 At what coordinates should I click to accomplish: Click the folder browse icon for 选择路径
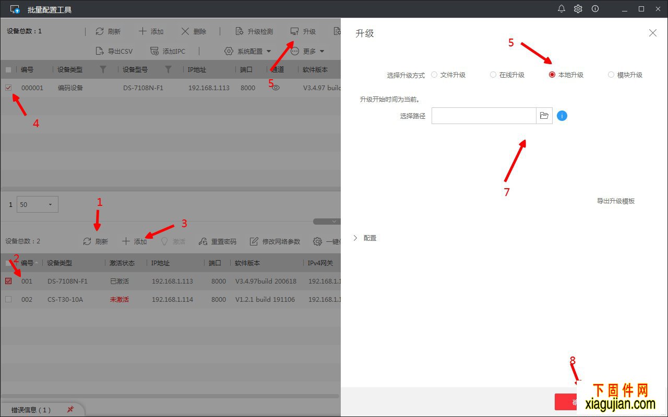coord(544,116)
